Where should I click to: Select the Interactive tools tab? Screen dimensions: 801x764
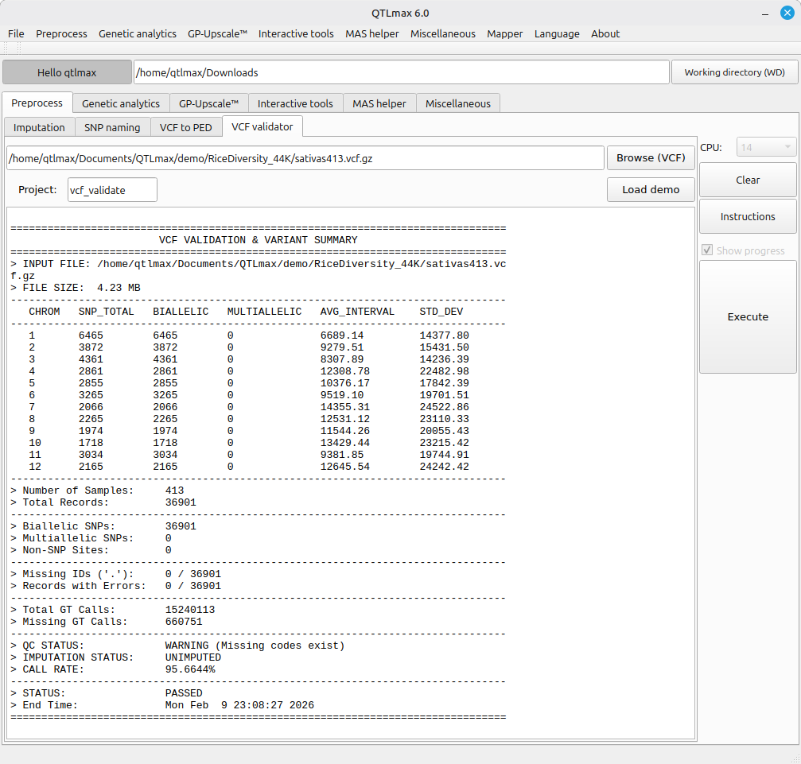tap(295, 103)
